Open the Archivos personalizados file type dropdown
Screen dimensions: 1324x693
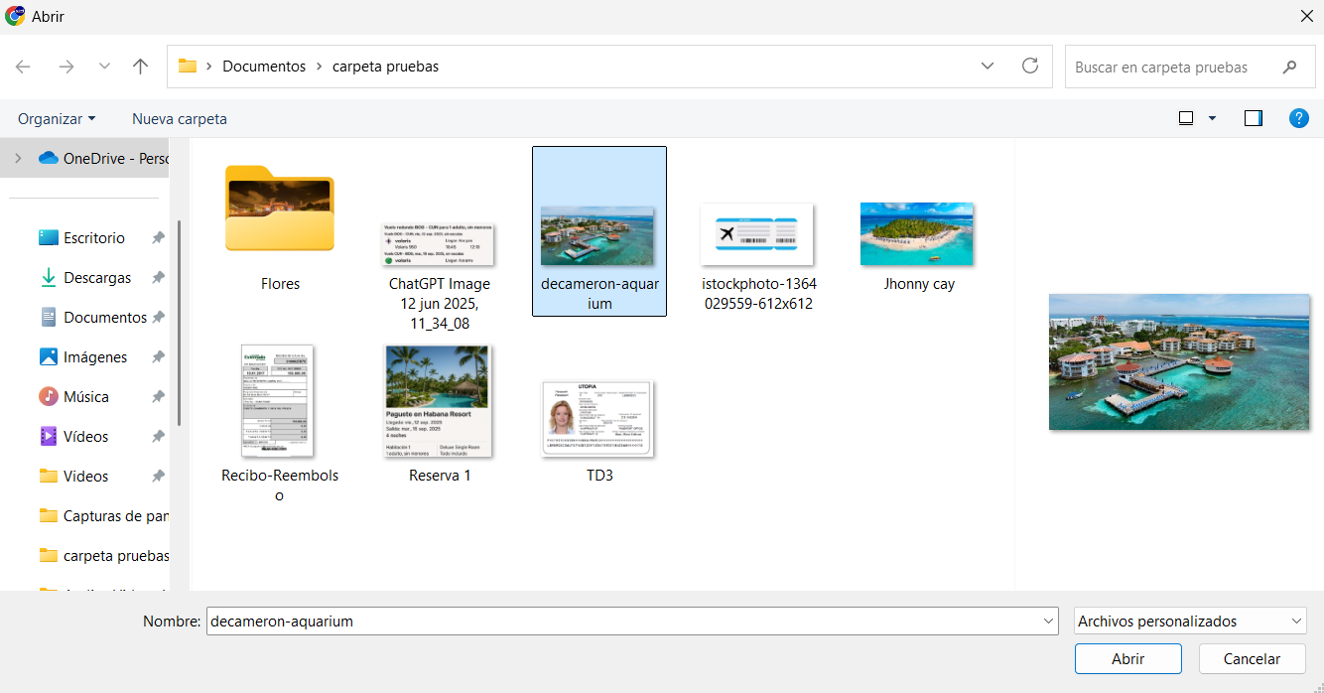[x=1190, y=622]
